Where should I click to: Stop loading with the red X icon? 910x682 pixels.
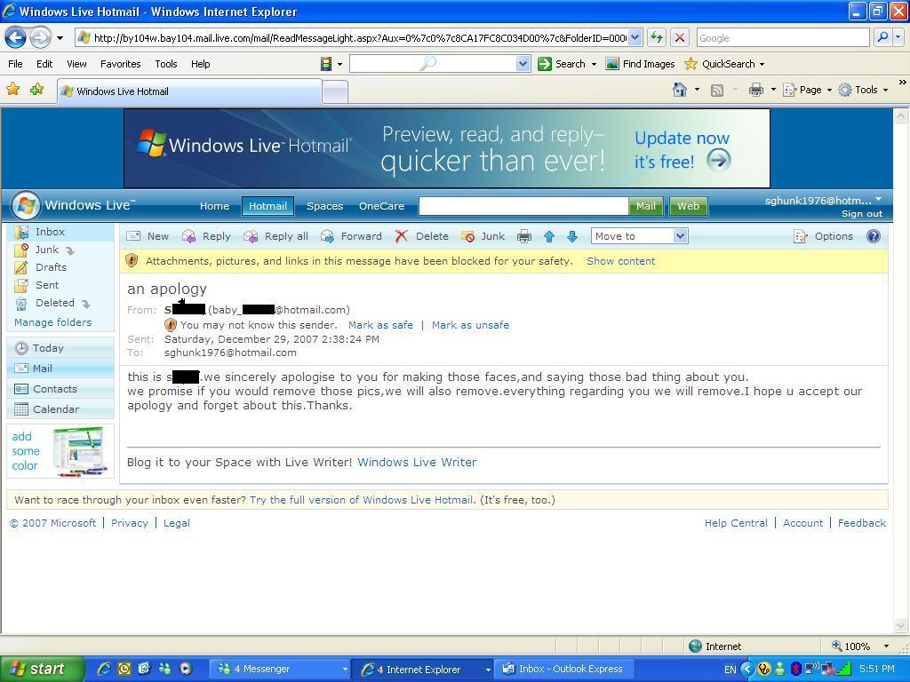[680, 37]
